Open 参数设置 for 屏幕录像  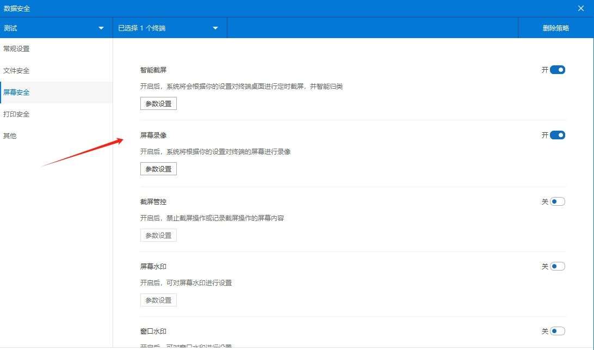pos(158,168)
